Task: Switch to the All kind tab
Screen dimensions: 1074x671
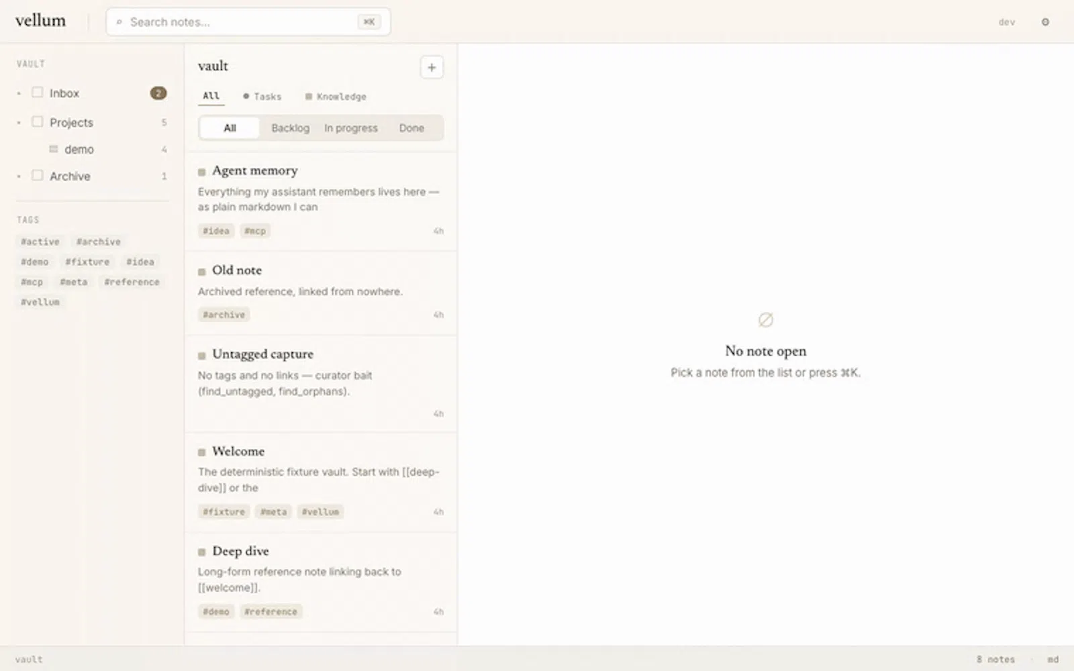Action: pyautogui.click(x=211, y=96)
